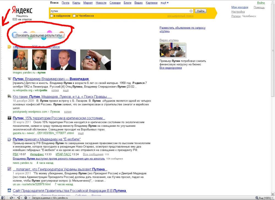
Task: Click the sync icon in status bar
Action: pos(11,198)
